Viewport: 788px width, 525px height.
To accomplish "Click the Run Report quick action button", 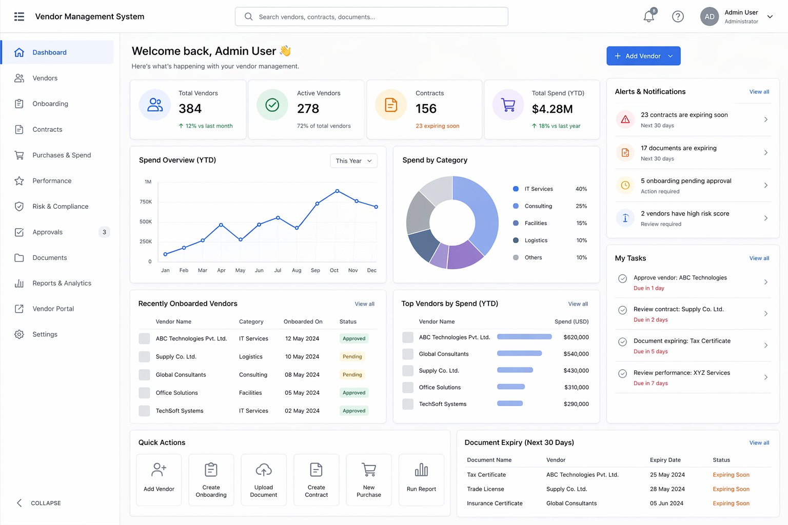I will [x=421, y=480].
